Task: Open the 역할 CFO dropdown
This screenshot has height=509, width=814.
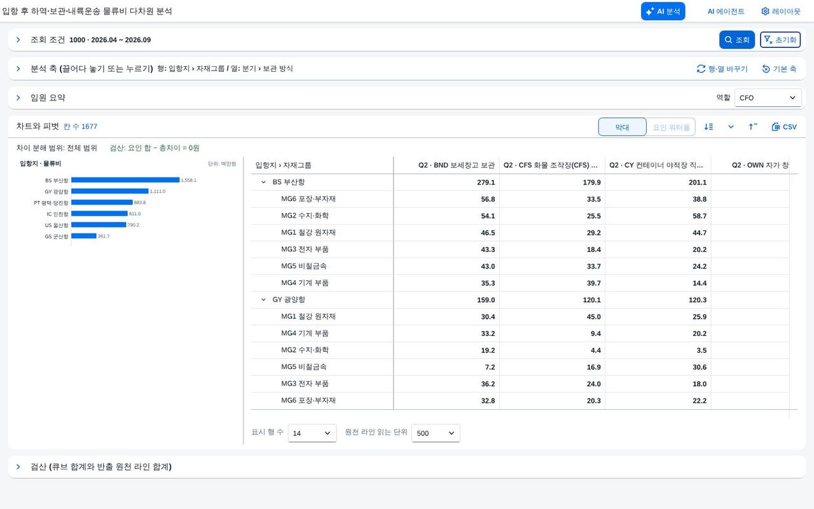Action: 768,98
